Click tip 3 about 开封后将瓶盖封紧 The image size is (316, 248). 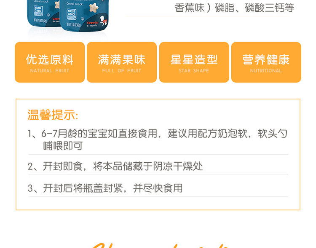[x=105, y=188]
